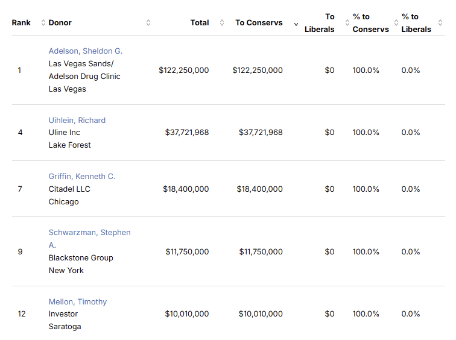Click sort icon for % to Liberals
Viewport: 456px width, 340px height.
coord(440,23)
